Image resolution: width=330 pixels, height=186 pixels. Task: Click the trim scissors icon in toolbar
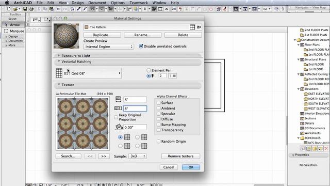[x=174, y=9]
